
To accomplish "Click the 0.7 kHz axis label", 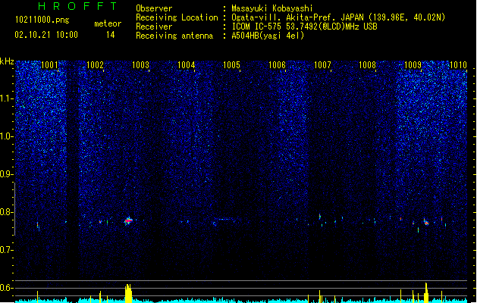I will (x=6, y=250).
